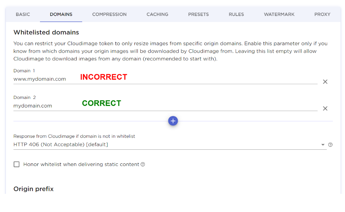Switch to the Rules tab

(236, 14)
